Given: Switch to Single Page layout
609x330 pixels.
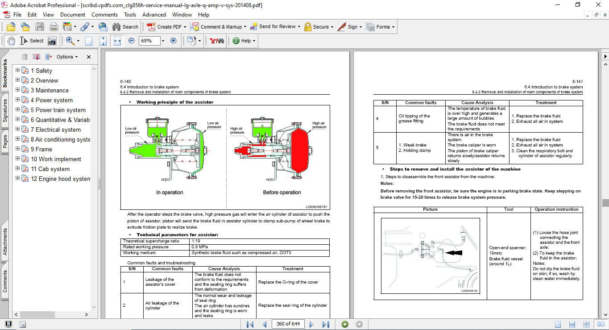Looking at the screenshot, I should 558,324.
